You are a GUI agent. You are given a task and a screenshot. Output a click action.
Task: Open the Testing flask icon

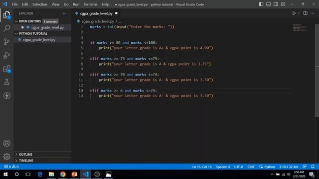pos(6,82)
